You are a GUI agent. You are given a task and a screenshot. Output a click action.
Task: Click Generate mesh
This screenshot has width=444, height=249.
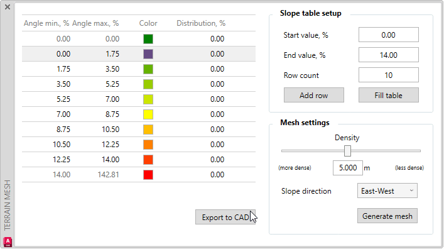point(387,216)
